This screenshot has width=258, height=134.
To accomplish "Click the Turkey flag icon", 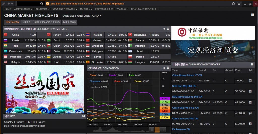I will tap(49, 35).
